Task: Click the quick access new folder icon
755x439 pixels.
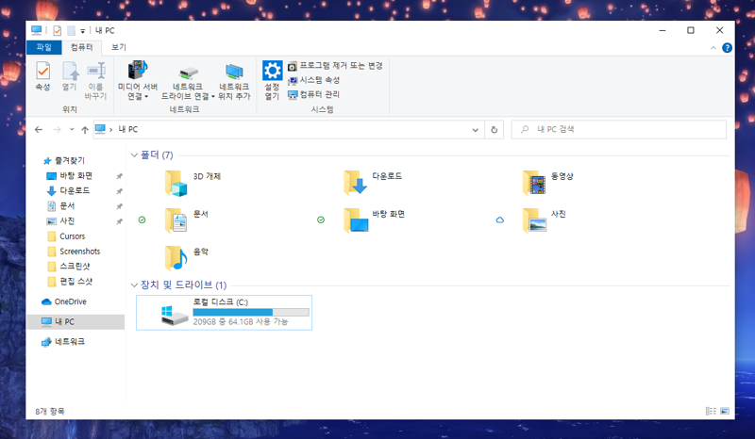Action: [71, 30]
